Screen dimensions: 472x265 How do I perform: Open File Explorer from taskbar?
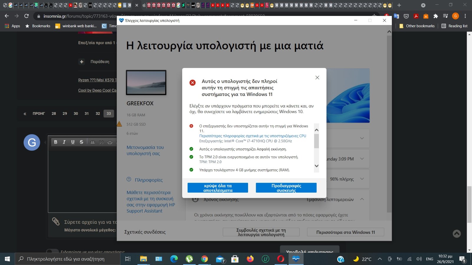coord(143,259)
